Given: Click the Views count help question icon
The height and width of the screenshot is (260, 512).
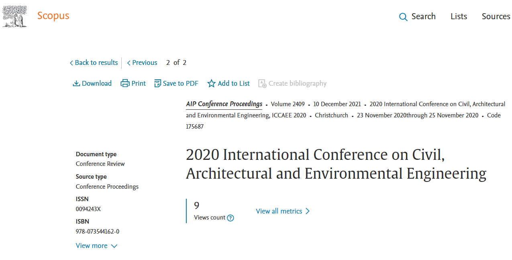Looking at the screenshot, I should coord(231,218).
